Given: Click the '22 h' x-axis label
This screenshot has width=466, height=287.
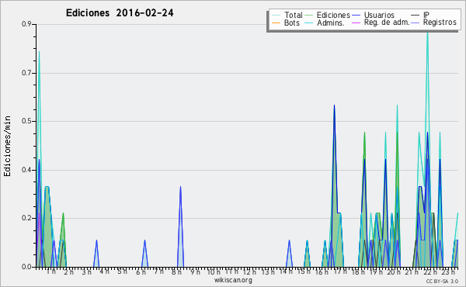Looking at the screenshot, I should [430, 272].
